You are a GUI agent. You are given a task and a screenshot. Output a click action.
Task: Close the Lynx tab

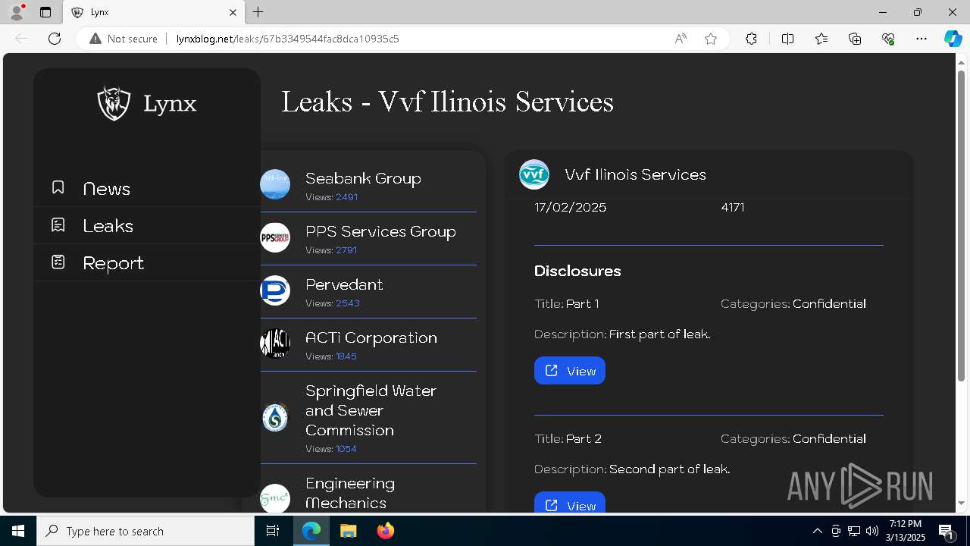point(233,12)
